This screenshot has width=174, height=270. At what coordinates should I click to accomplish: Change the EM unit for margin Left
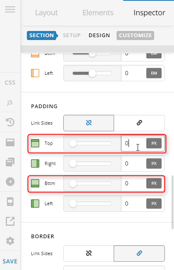154,73
